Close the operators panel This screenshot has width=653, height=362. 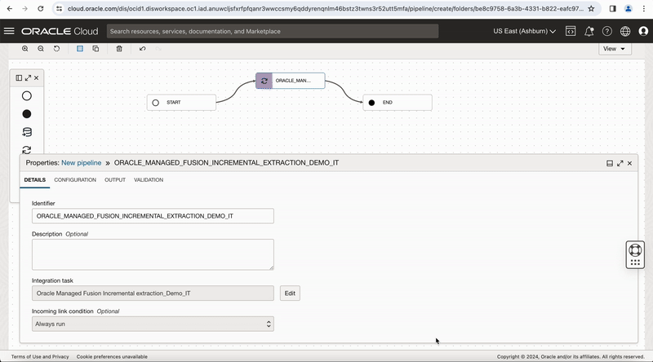coord(36,77)
